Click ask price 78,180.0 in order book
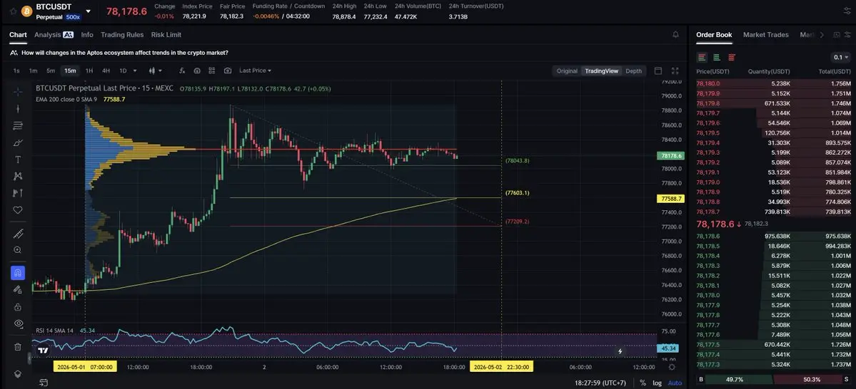The image size is (856, 389). (708, 84)
